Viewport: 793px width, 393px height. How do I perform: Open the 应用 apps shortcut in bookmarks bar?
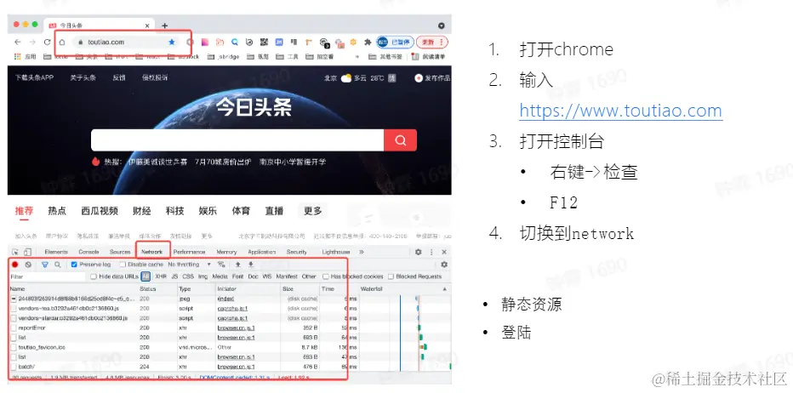coord(26,57)
